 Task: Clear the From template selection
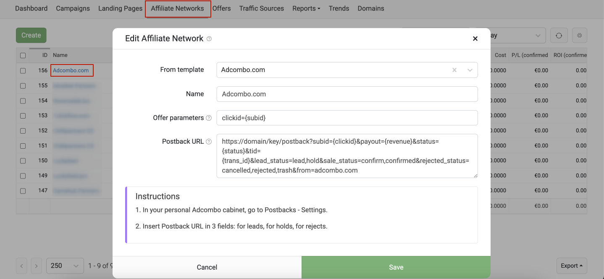point(454,70)
